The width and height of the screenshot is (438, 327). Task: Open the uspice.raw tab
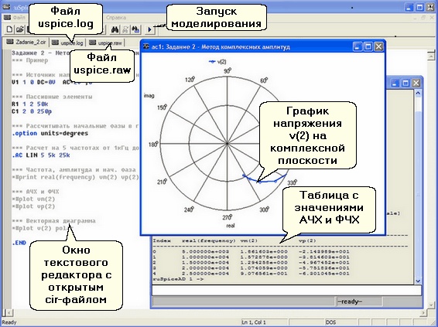pyautogui.click(x=105, y=43)
